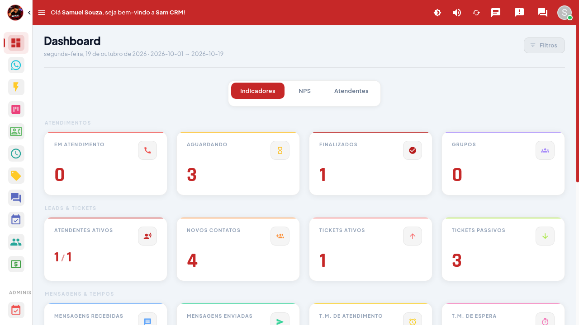579x325 pixels.
Task: Click the T.M. de Atendimento alarm icon
Action: [413, 319]
